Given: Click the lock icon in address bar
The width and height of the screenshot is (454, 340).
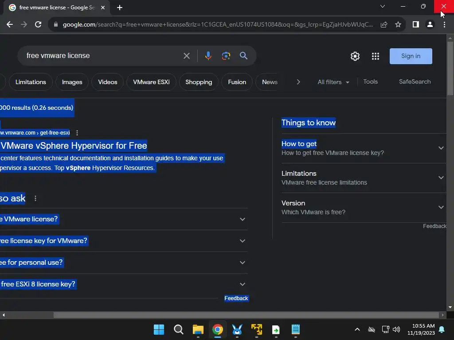Looking at the screenshot, I should (56, 25).
